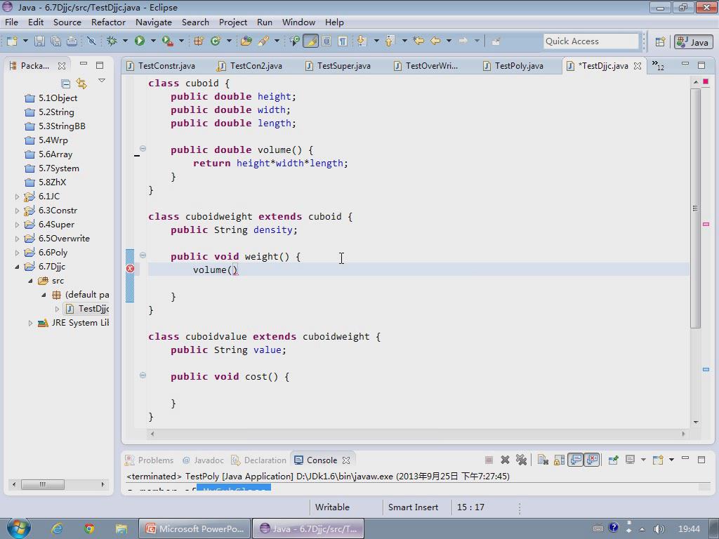Launch Debug with the bug icon
This screenshot has width=719, height=539.
112,41
